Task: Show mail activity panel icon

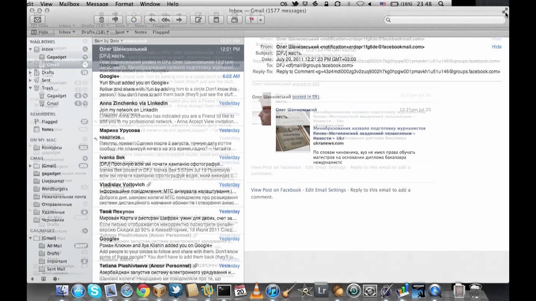Action: click(x=43, y=279)
